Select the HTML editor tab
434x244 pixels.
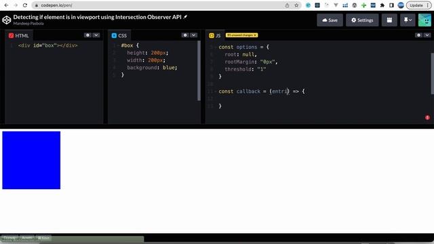[x=18, y=35]
